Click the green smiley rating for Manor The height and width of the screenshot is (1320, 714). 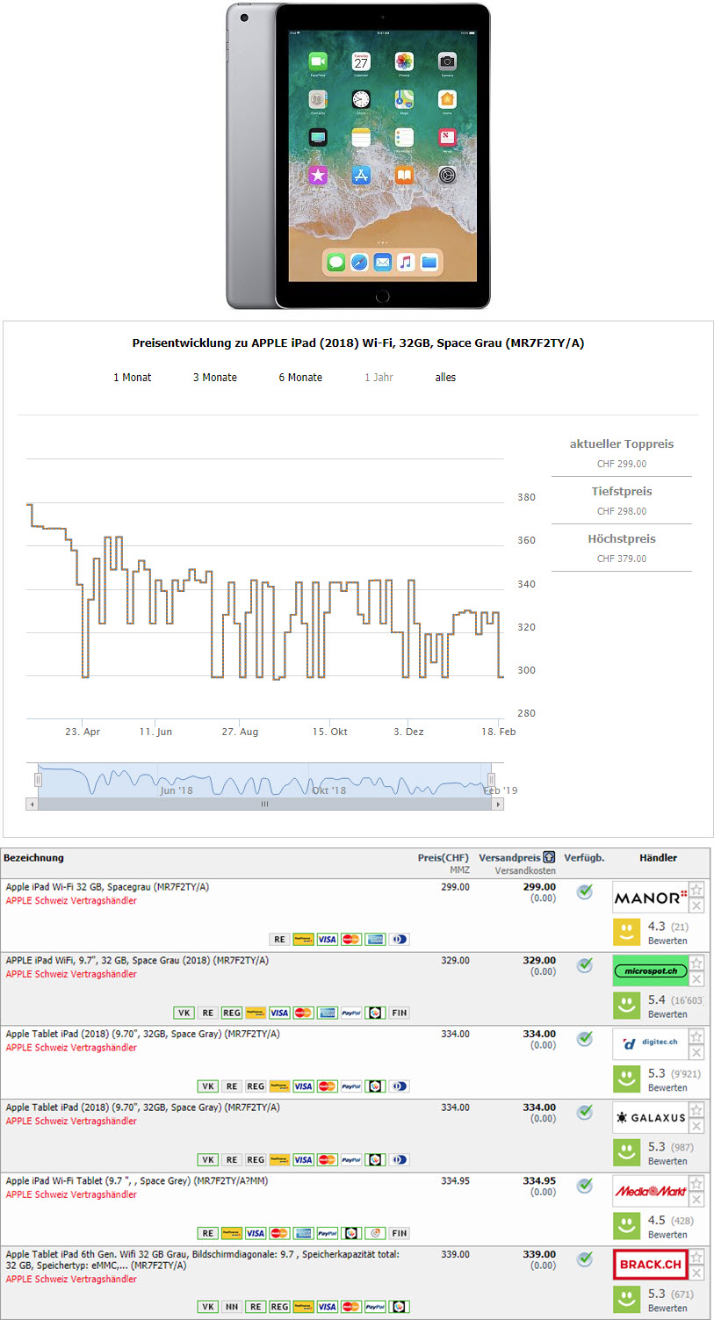626,931
